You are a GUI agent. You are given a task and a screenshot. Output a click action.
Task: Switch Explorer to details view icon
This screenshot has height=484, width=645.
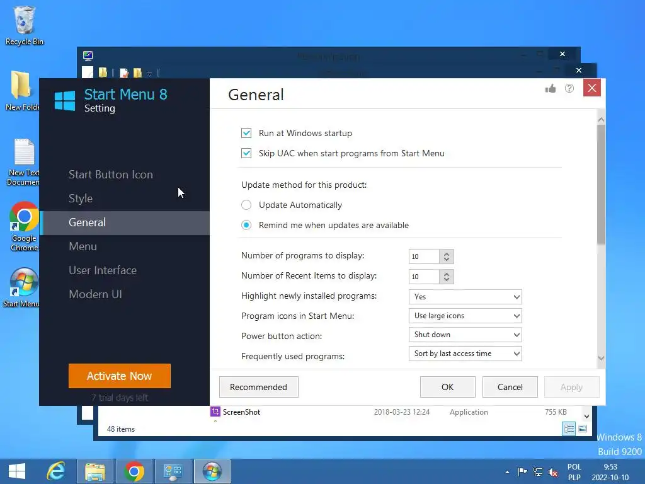(569, 429)
